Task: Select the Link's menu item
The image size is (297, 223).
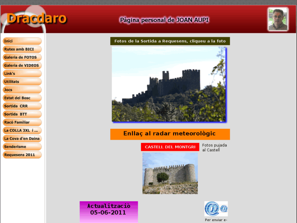Action: click(x=22, y=74)
